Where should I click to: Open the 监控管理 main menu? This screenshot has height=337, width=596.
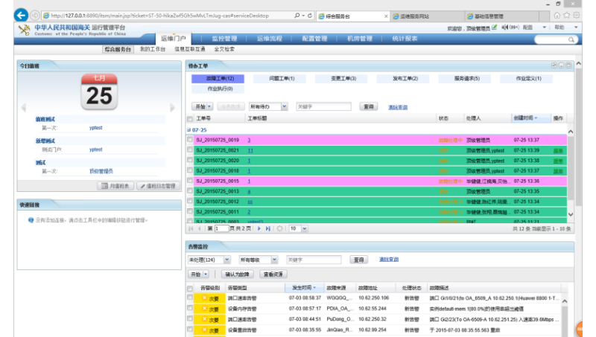point(224,39)
